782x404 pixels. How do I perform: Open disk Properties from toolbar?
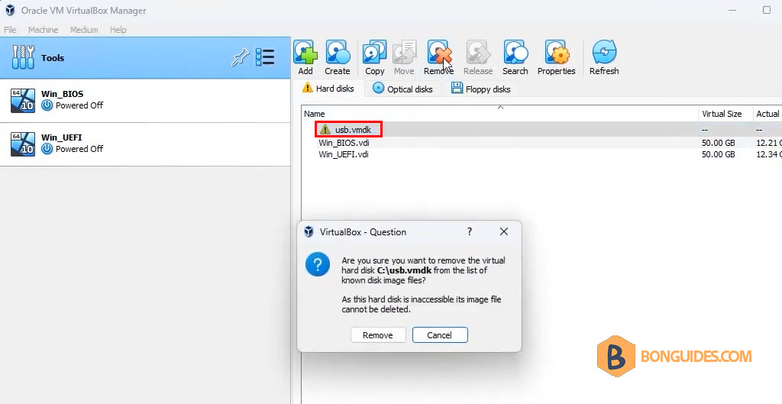click(557, 57)
